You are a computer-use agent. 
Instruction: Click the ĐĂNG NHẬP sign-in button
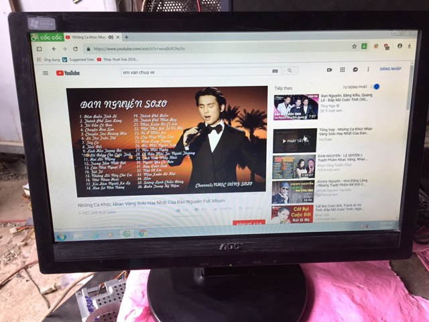coord(390,68)
